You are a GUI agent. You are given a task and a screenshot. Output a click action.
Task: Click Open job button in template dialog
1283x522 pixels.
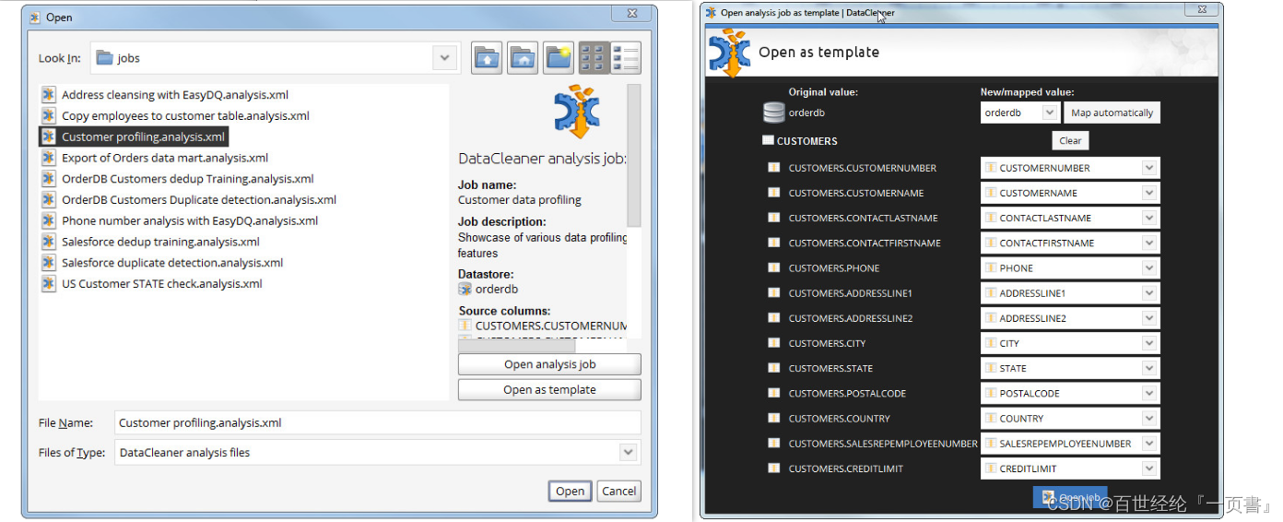click(1070, 498)
